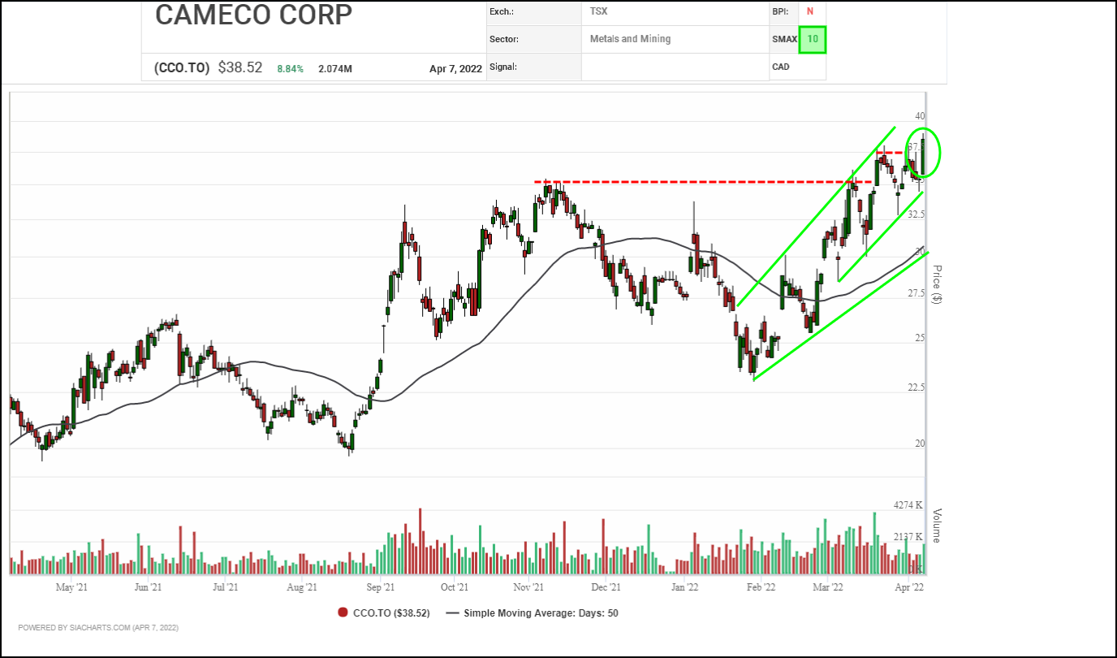Click the 32.5 price axis label
Viewport: 1117px width, 658px height.
click(x=916, y=214)
